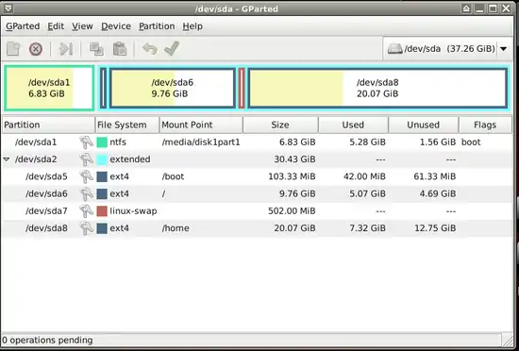Click the Apply all operations checkmark

coord(172,49)
